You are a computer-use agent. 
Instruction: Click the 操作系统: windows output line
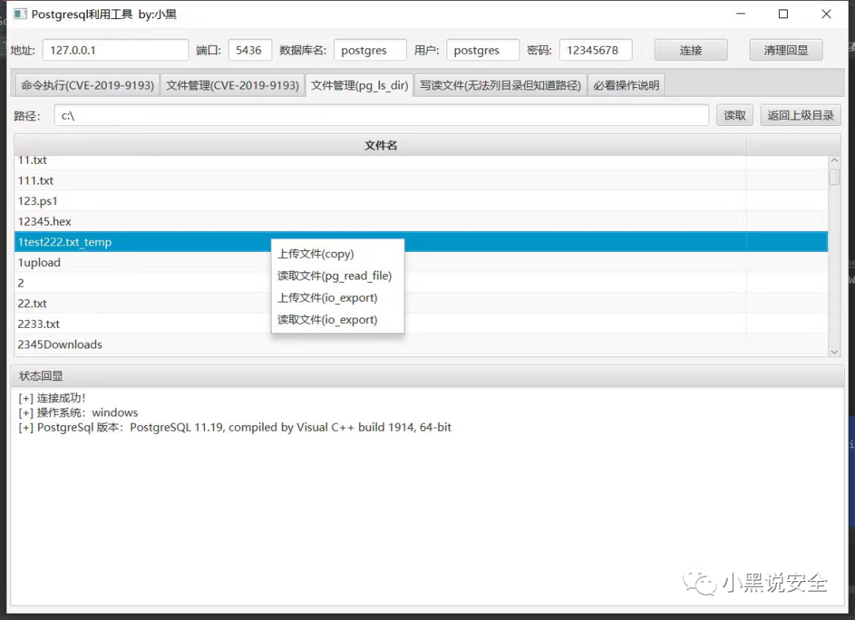[x=78, y=413]
